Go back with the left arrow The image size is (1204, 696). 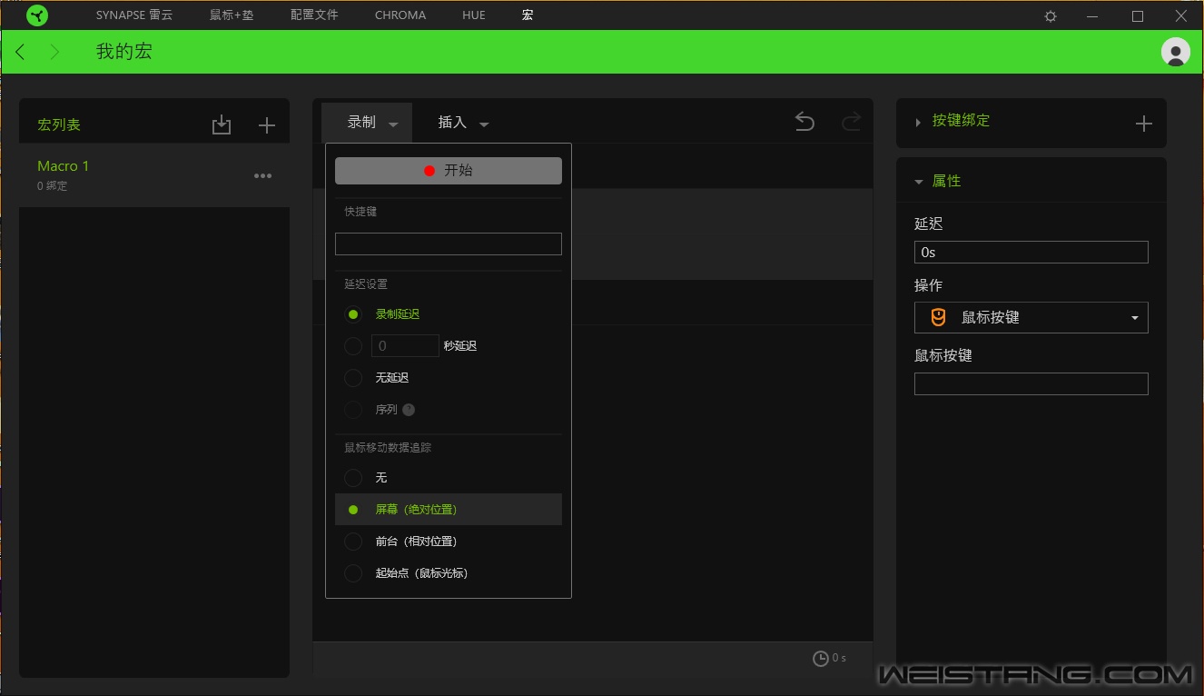20,52
